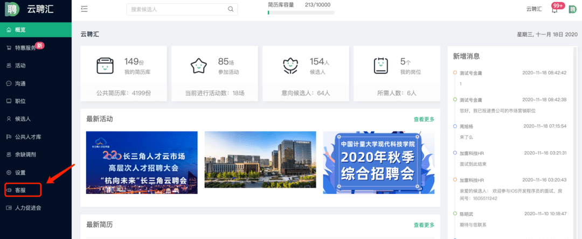The image size is (582, 239).
Task: Click the clipboard smiley icon on 我的岗位 card
Action: pos(380,66)
